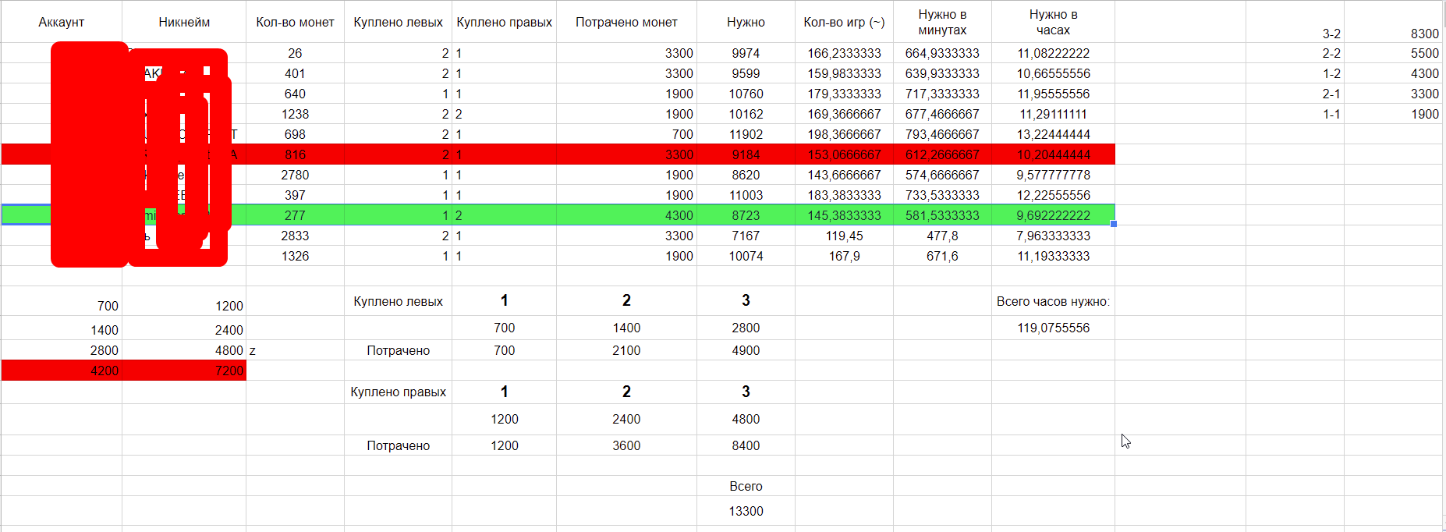Image resolution: width=1446 pixels, height=532 pixels.
Task: Select the 'Нужно' value '9974'
Action: tap(746, 53)
